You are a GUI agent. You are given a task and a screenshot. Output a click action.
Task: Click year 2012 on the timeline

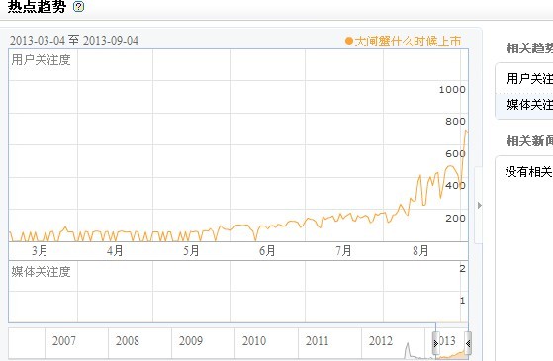[x=381, y=341]
